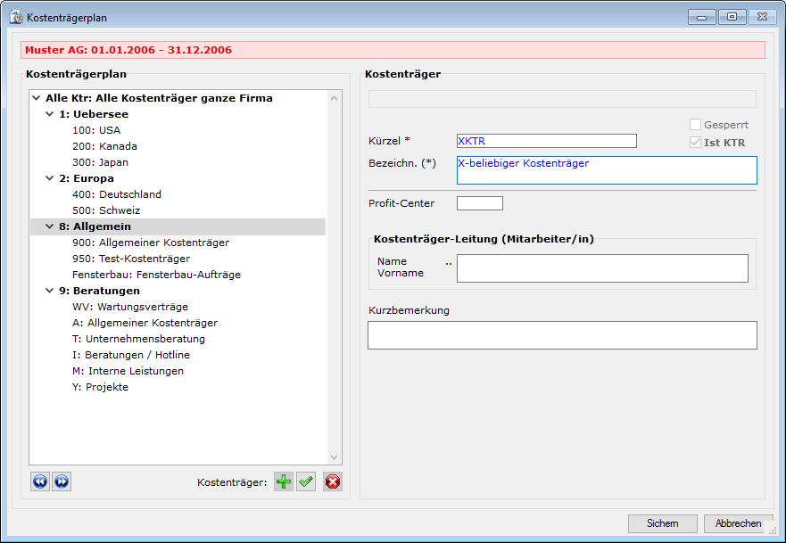Focus the Profit-Center input field
The height and width of the screenshot is (543, 786).
pyautogui.click(x=480, y=203)
